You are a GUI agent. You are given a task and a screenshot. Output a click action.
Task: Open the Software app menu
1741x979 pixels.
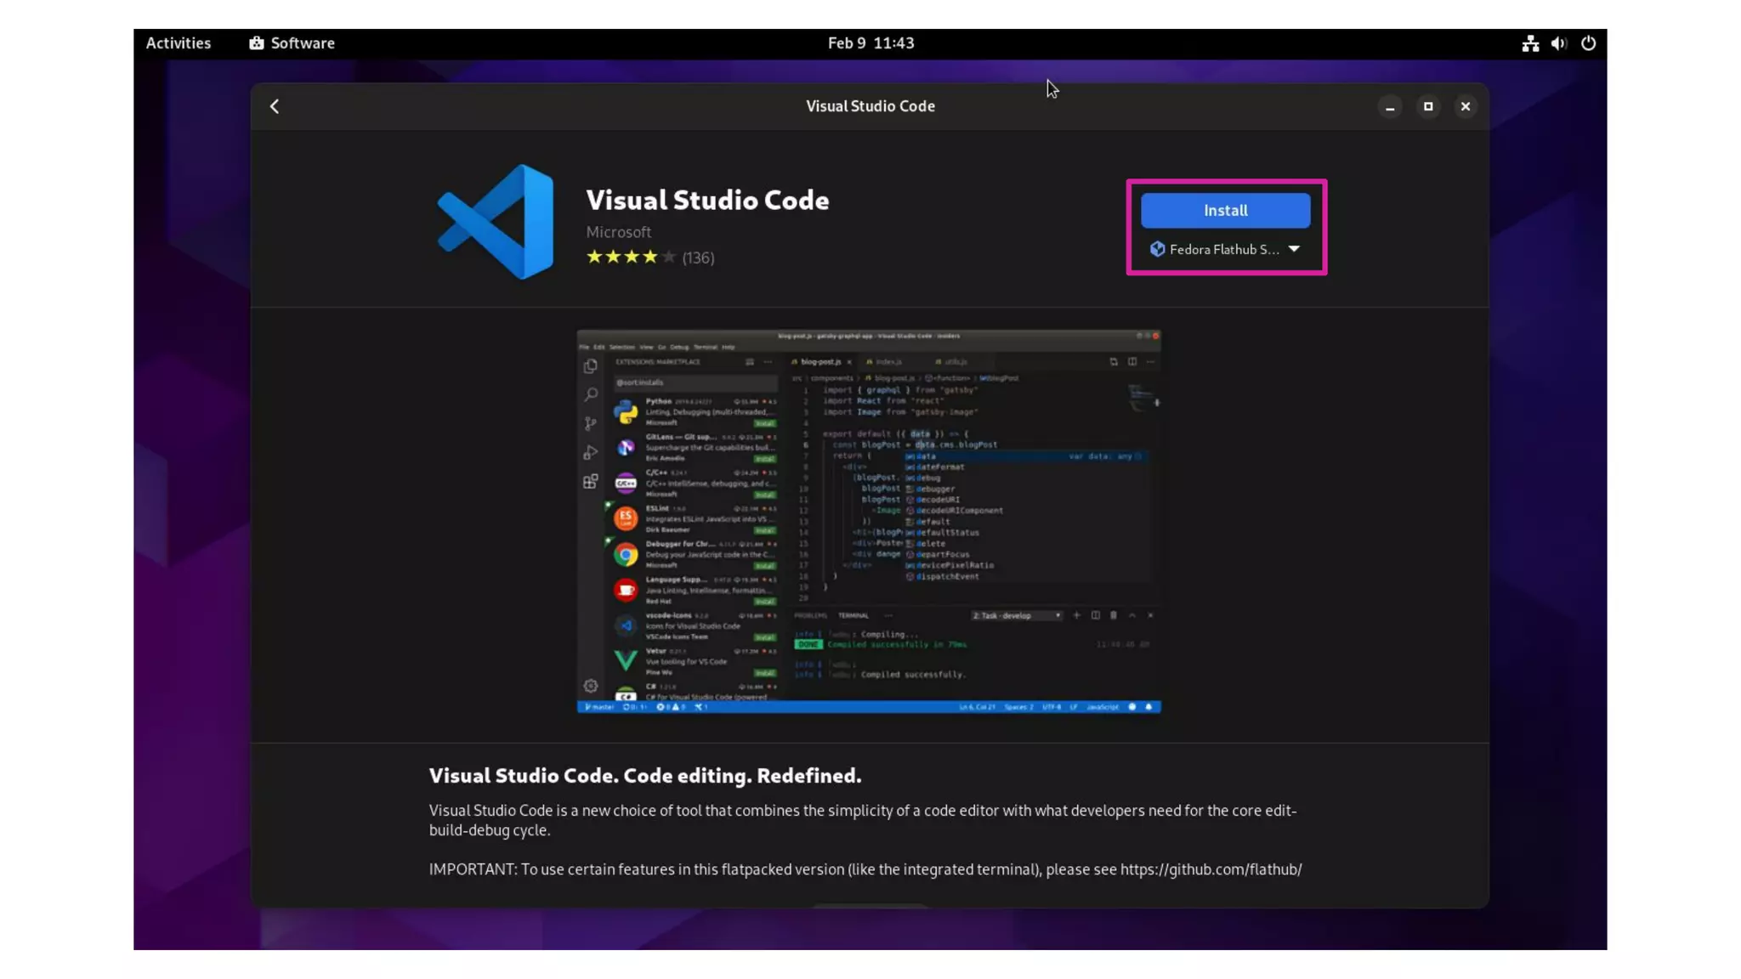302,43
